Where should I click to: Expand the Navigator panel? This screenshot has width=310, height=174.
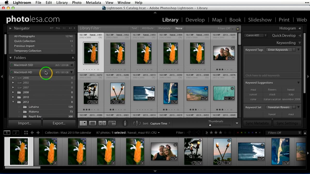[11, 28]
